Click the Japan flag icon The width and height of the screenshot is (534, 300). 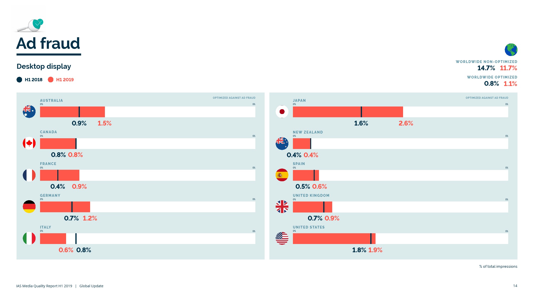(282, 111)
